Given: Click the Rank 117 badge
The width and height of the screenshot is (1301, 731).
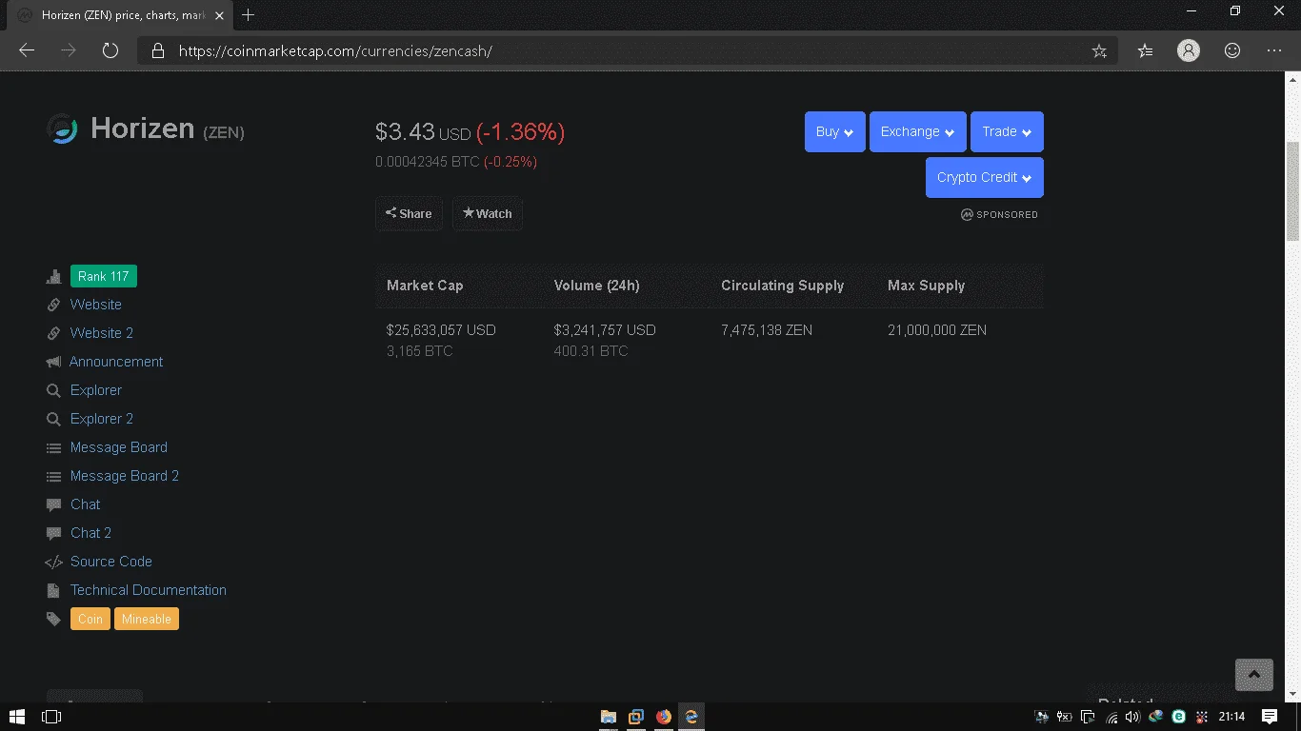Looking at the screenshot, I should tap(104, 276).
